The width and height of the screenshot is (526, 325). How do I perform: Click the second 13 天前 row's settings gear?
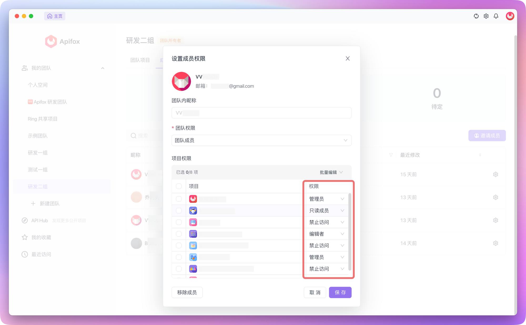tap(495, 220)
